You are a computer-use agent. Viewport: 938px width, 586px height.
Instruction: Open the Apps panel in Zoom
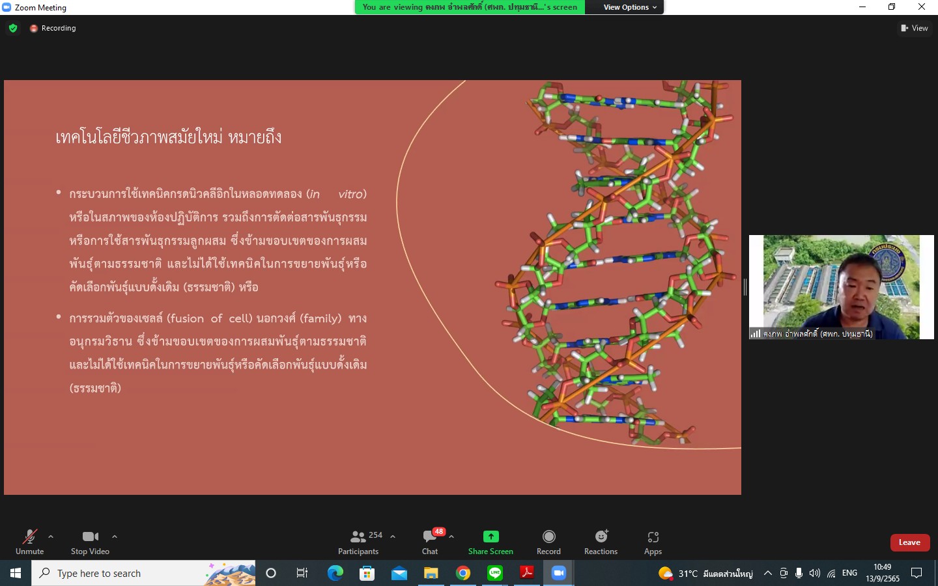[x=653, y=542]
